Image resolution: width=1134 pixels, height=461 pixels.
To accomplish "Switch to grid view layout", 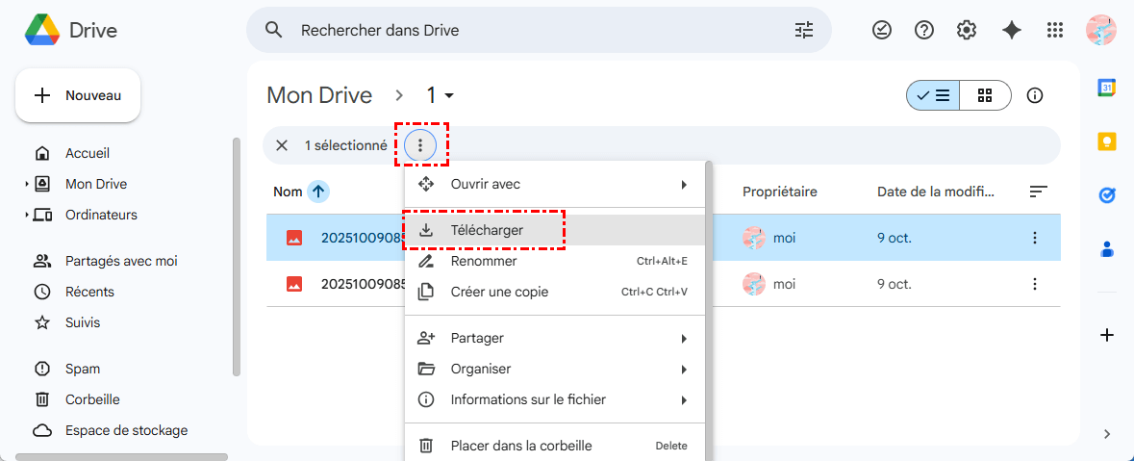I will (984, 95).
